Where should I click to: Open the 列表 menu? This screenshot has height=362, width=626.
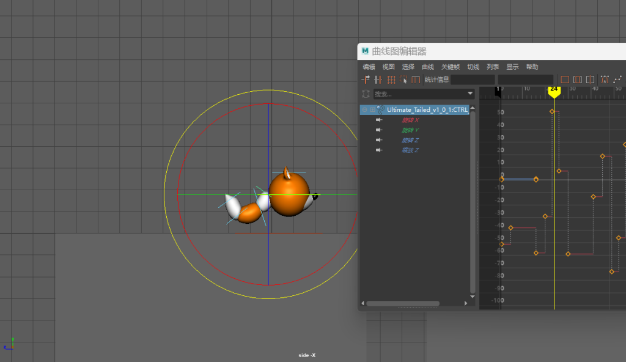tap(493, 67)
